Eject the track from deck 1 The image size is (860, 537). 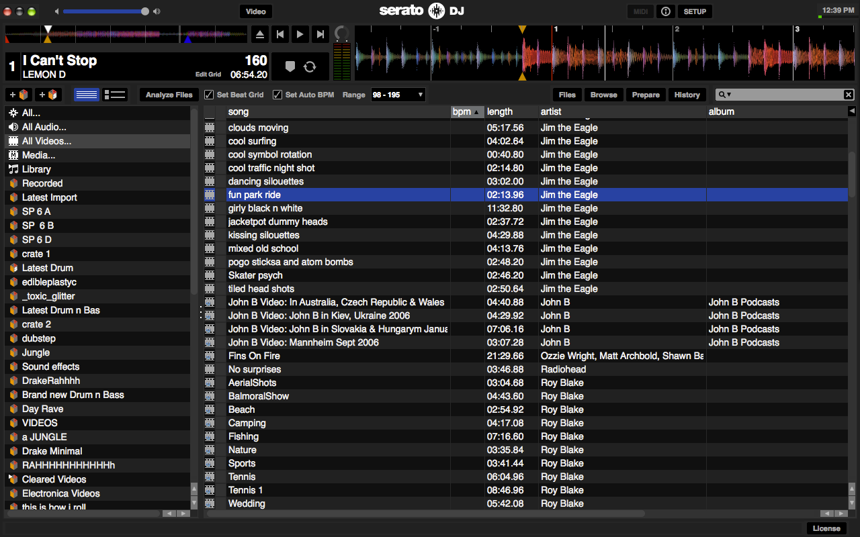[260, 34]
